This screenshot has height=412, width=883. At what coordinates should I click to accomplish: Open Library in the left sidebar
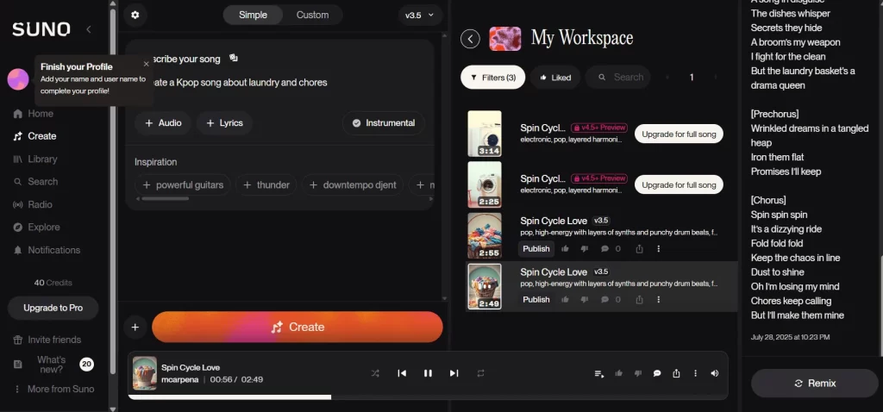coord(41,159)
